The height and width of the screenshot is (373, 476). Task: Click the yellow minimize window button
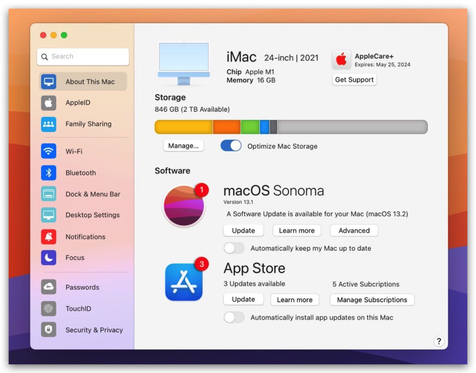(54, 35)
